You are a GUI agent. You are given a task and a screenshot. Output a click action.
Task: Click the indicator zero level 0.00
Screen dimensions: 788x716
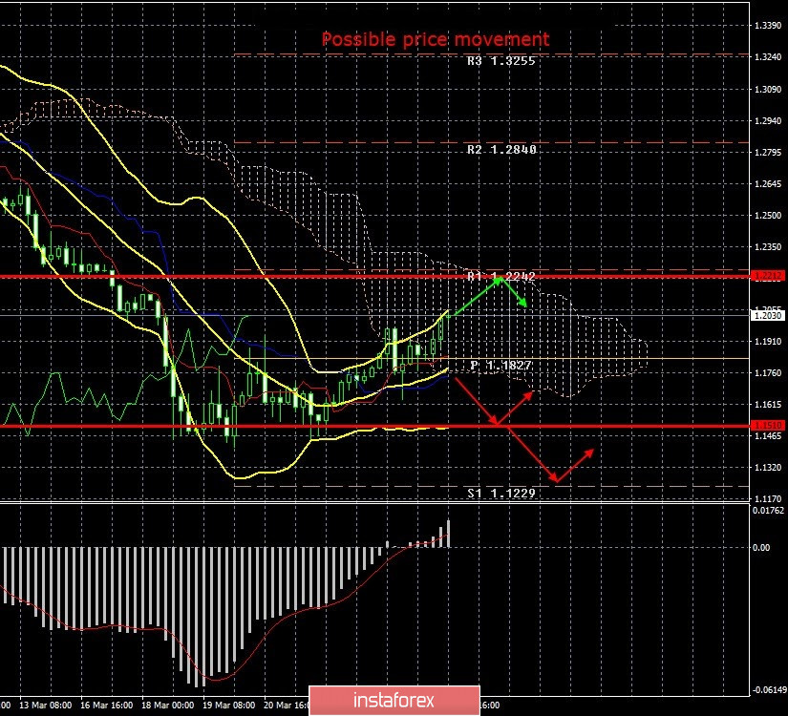761,548
